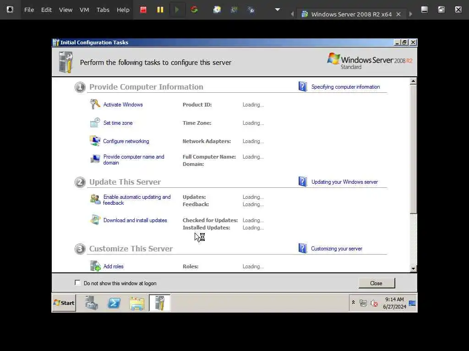Click help icon beside Specifying computer information
This screenshot has width=469, height=351.
303,86
